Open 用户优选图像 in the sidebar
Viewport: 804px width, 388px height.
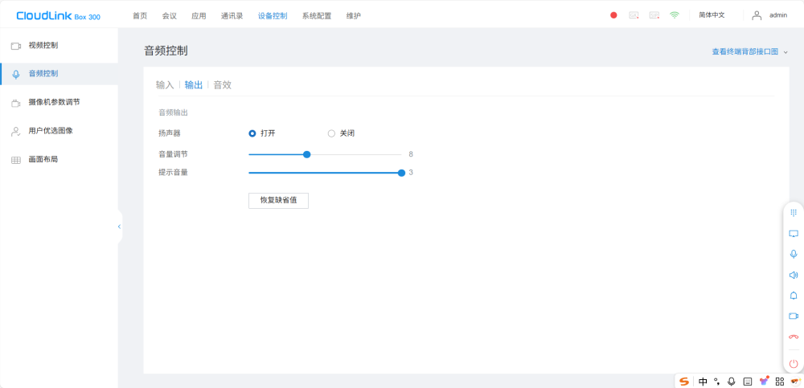(x=50, y=131)
